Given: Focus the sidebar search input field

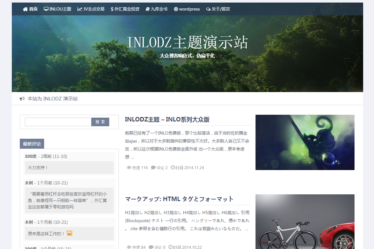Looking at the screenshot, I should (58, 122).
